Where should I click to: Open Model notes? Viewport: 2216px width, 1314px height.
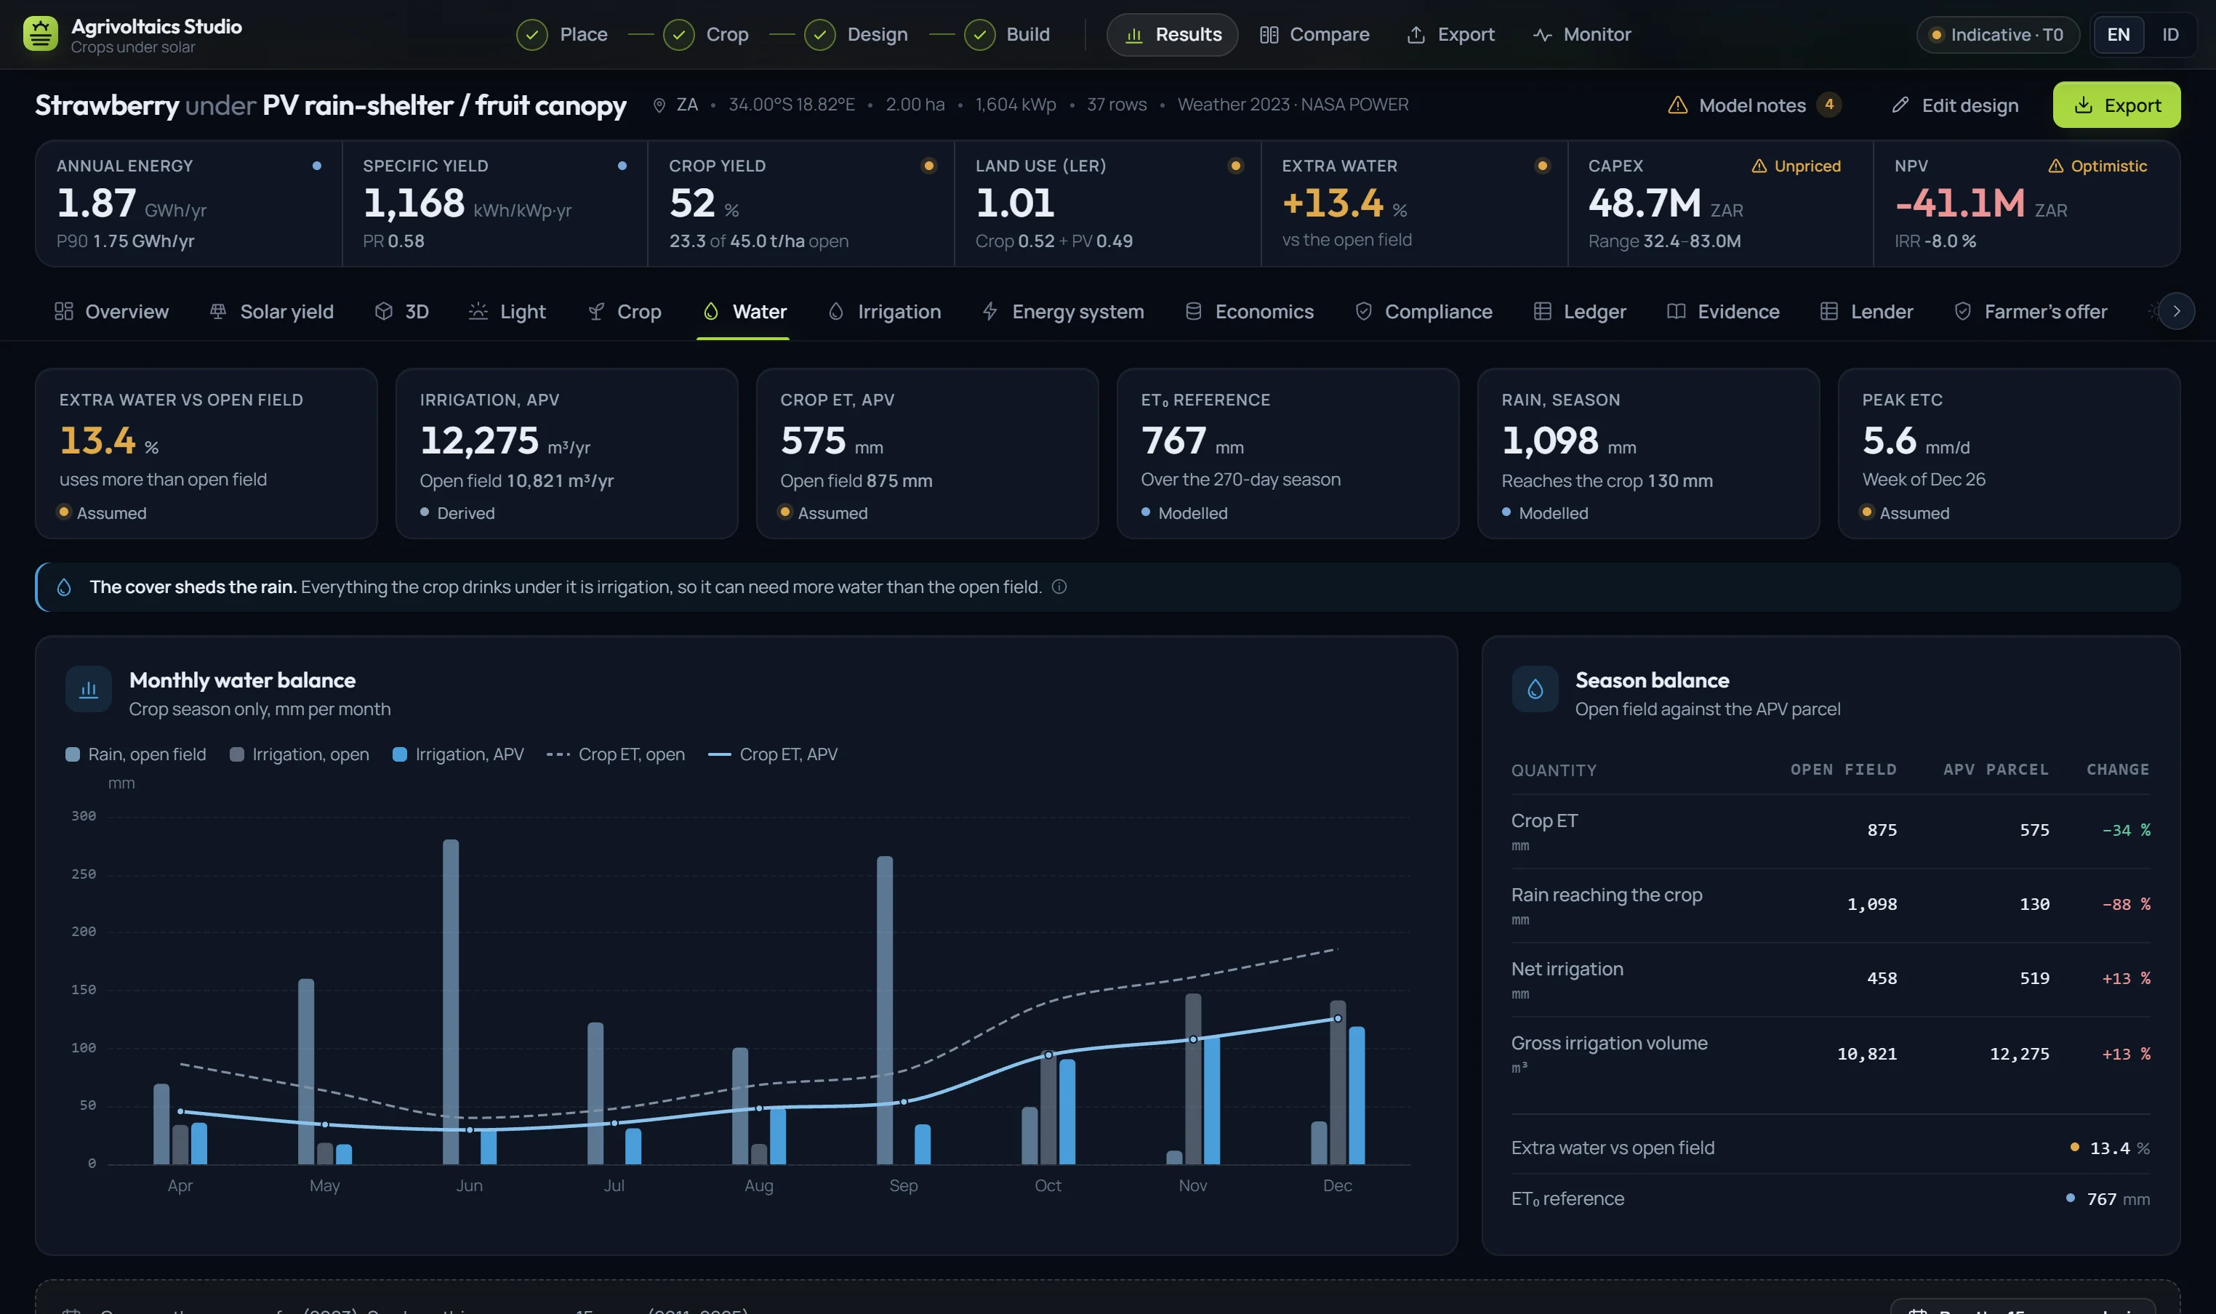1754,105
